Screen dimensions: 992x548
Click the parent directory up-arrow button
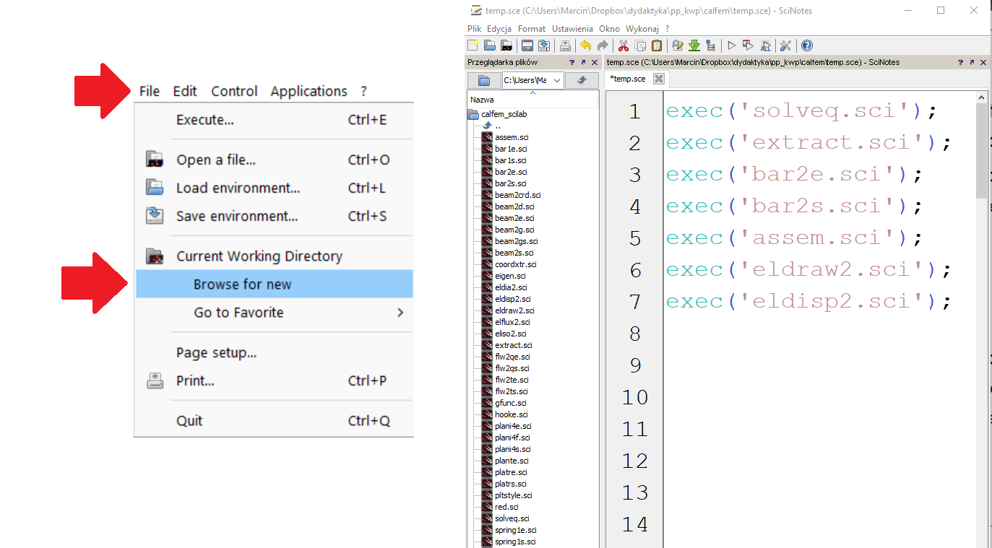pos(581,80)
